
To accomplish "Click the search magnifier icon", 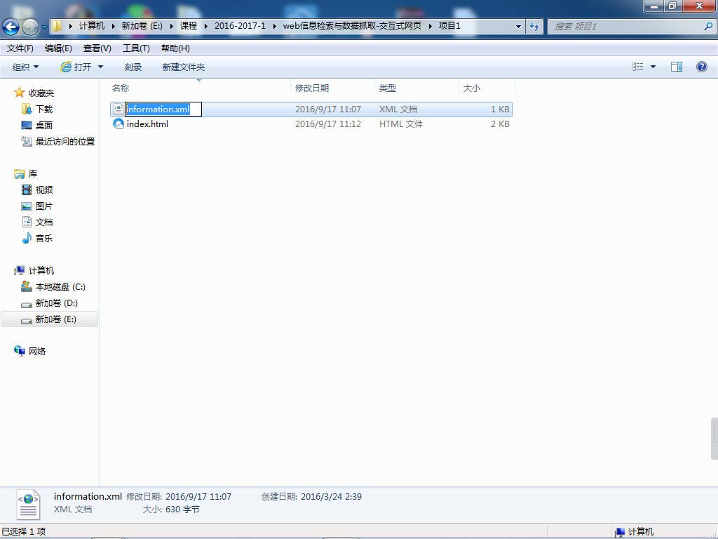I will [708, 27].
